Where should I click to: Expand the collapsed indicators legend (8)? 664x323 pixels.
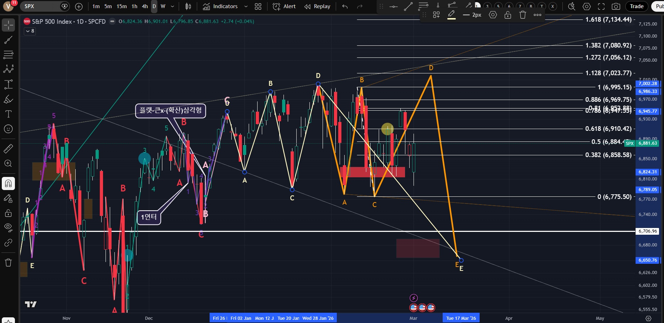tap(29, 31)
